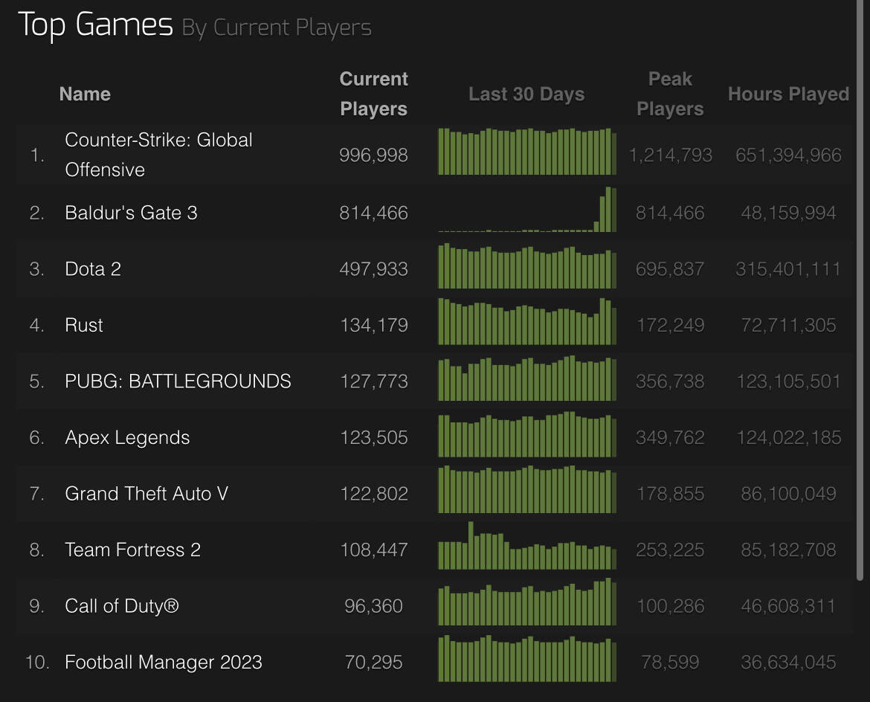Open the Team Fortress 2 page

132,550
